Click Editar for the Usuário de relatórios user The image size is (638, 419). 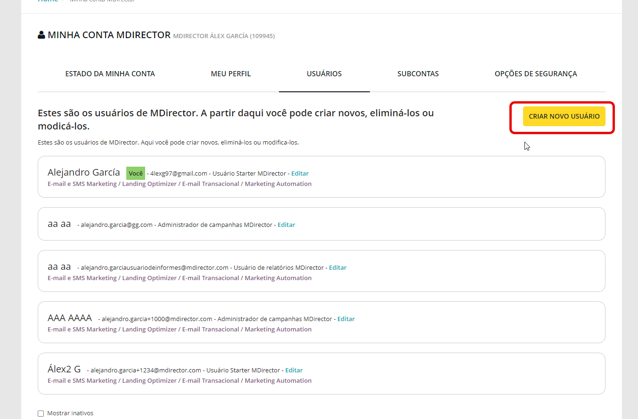point(337,267)
